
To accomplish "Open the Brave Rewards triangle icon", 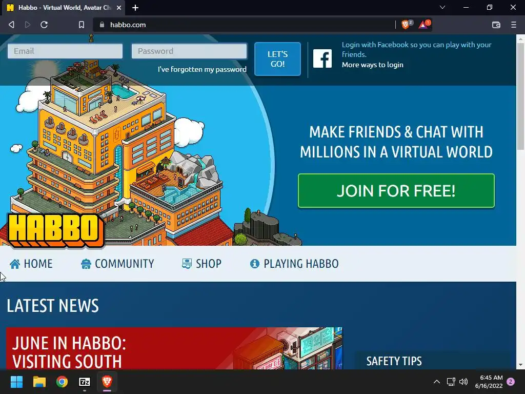I will (424, 25).
